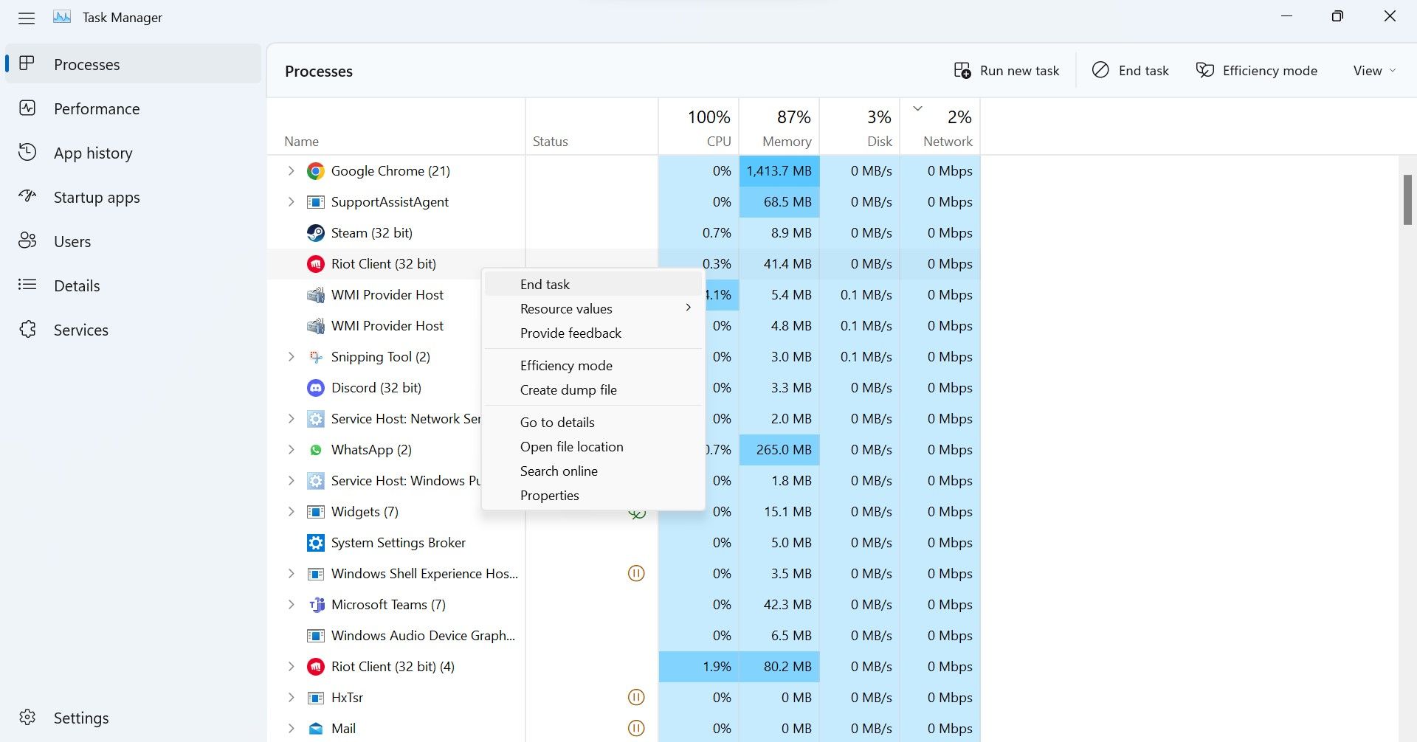Viewport: 1417px width, 742px height.
Task: Click the End task toolbar button
Action: tap(1130, 70)
